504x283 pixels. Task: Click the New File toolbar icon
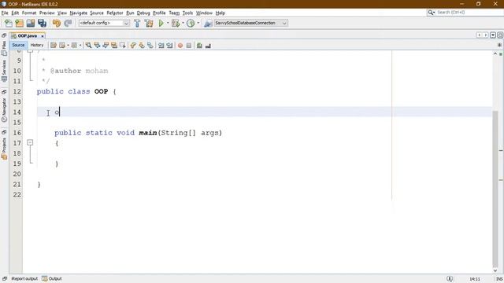pyautogui.click(x=9, y=23)
